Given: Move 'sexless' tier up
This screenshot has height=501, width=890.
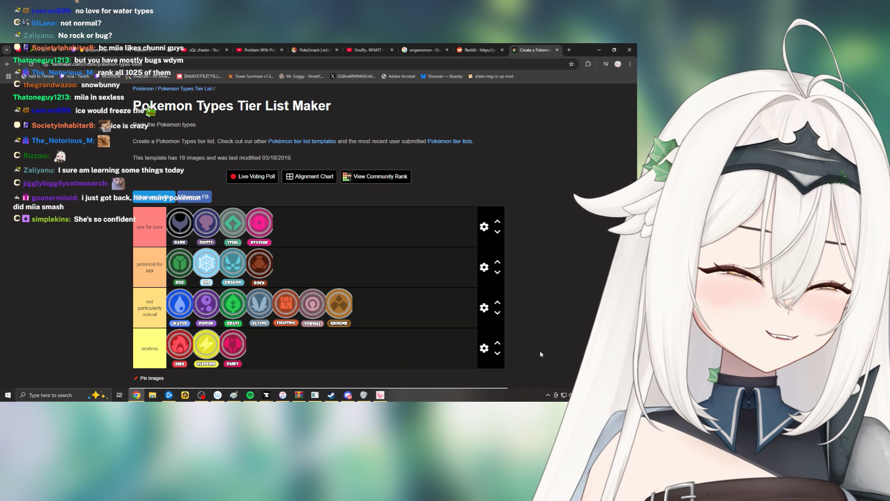Looking at the screenshot, I should [497, 343].
